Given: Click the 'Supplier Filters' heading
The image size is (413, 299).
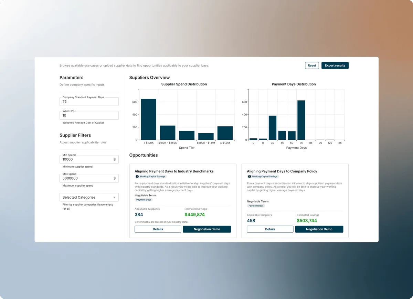Looking at the screenshot, I should click(x=75, y=135).
